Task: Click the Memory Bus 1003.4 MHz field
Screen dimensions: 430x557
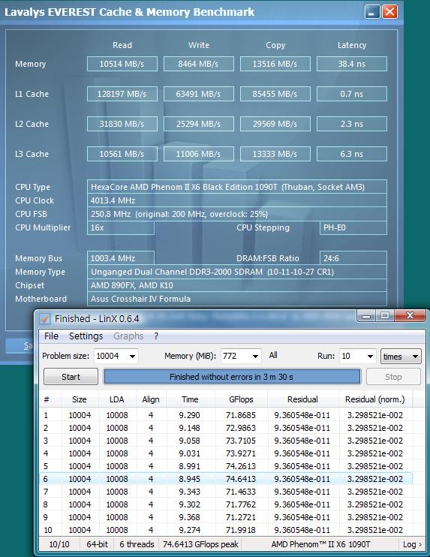Action: tap(121, 258)
